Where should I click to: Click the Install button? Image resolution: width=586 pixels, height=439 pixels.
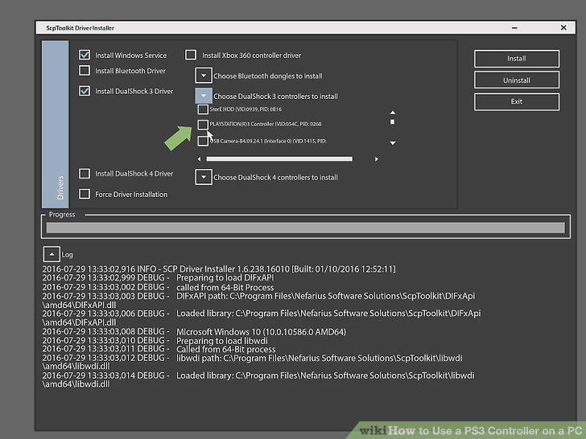click(517, 59)
